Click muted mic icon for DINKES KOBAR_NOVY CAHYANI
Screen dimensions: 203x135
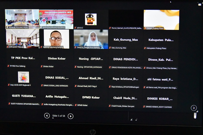[144, 107]
